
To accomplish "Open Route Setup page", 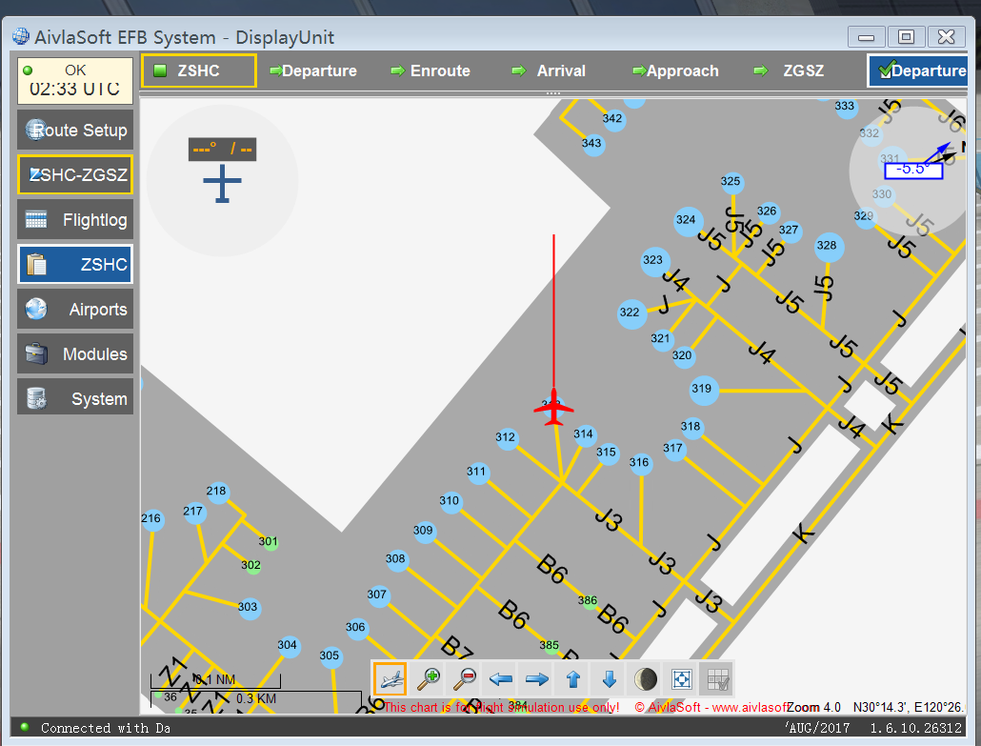I will point(75,131).
